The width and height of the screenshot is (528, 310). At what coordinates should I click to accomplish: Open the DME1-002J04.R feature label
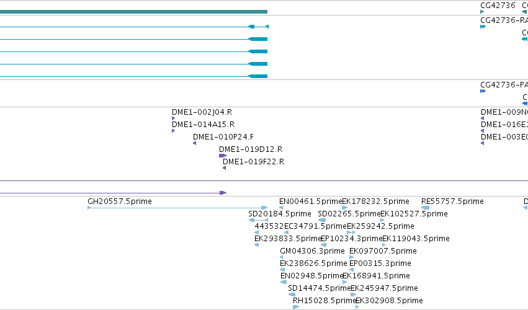coord(202,112)
